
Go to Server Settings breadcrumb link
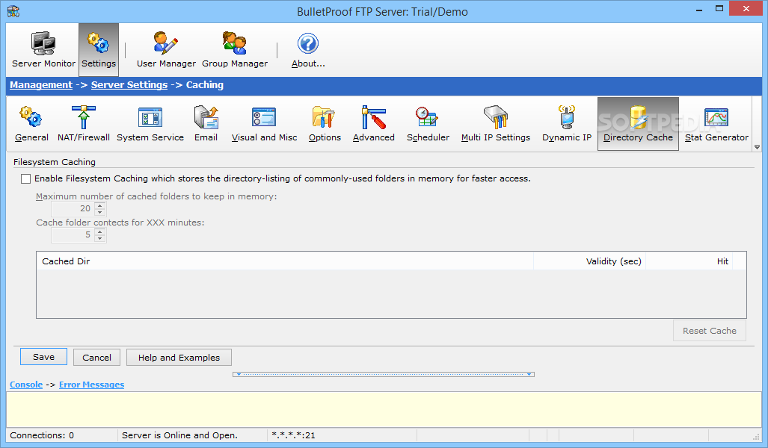point(129,84)
